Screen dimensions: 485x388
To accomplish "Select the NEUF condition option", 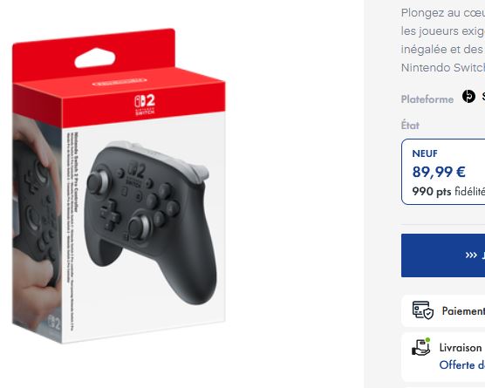I will pyautogui.click(x=443, y=172).
